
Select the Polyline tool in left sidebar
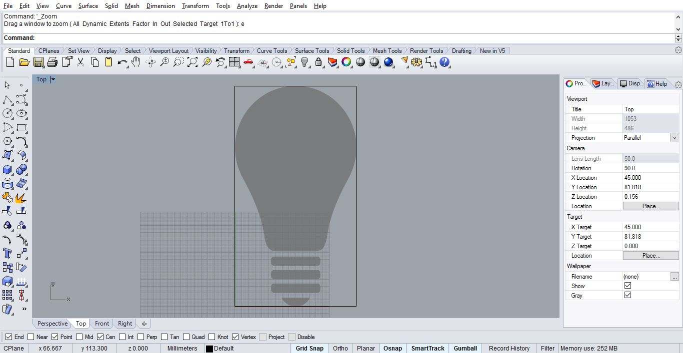7,99
